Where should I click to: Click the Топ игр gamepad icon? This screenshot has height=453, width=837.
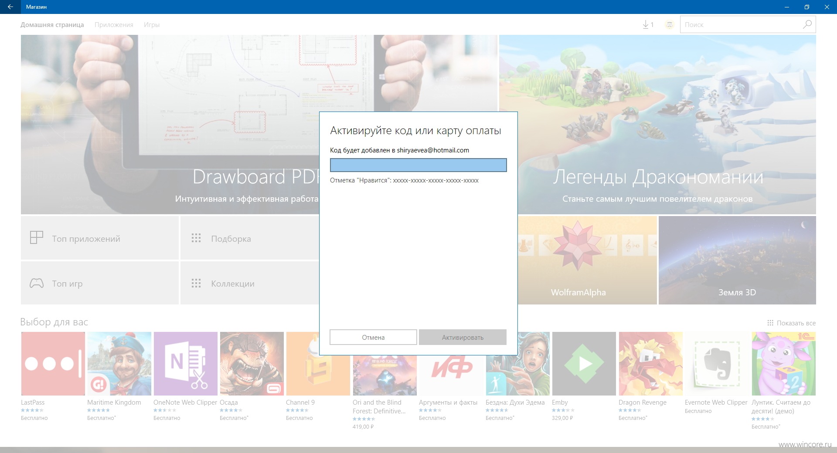pyautogui.click(x=37, y=283)
